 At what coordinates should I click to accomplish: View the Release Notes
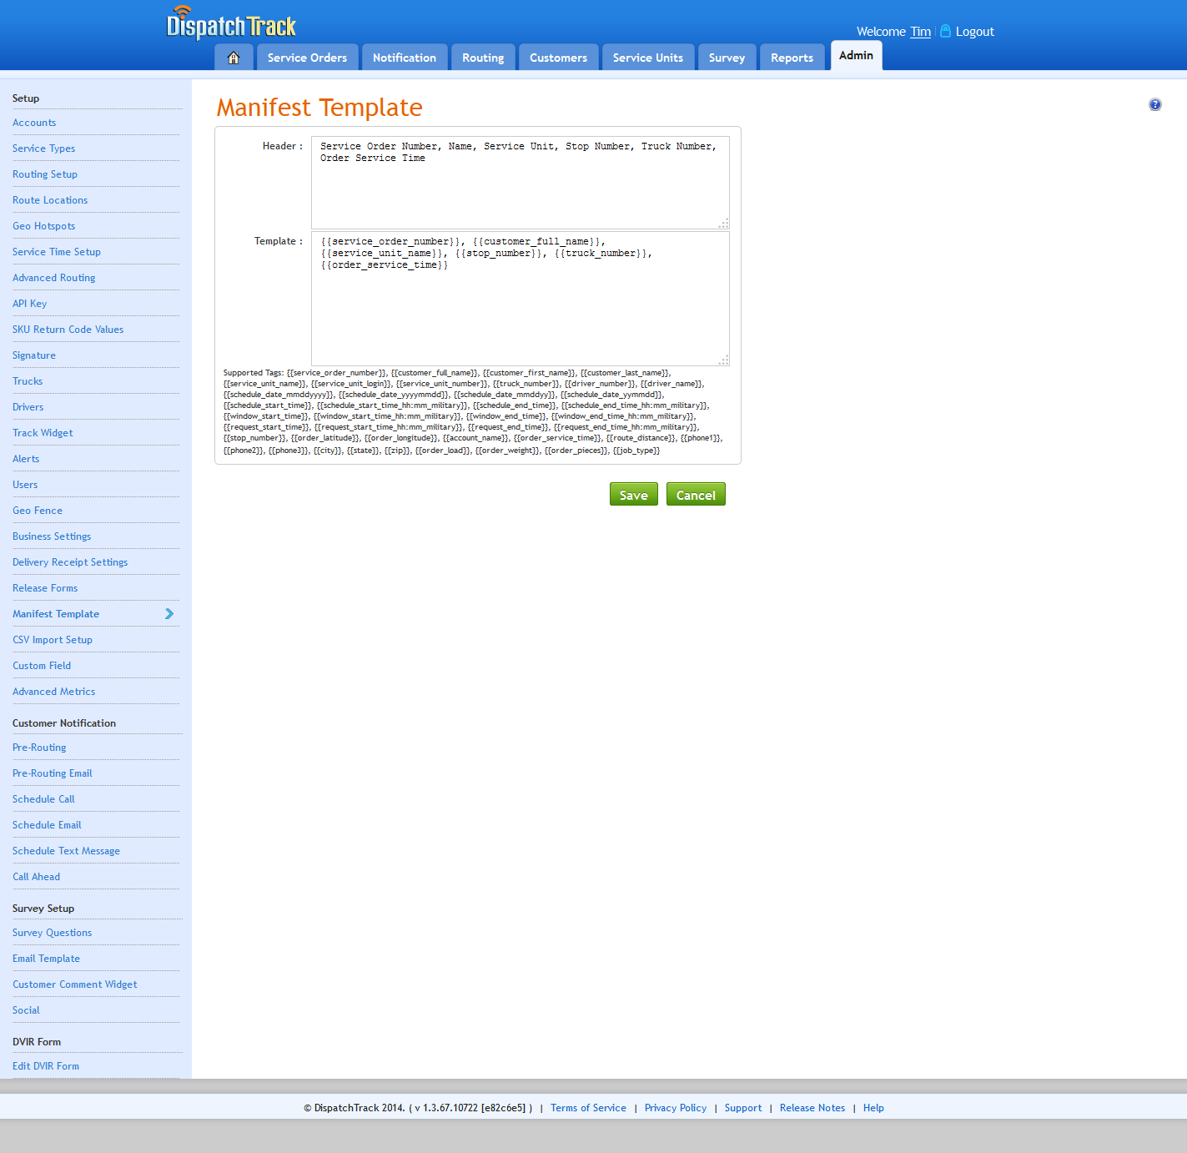tap(812, 1107)
